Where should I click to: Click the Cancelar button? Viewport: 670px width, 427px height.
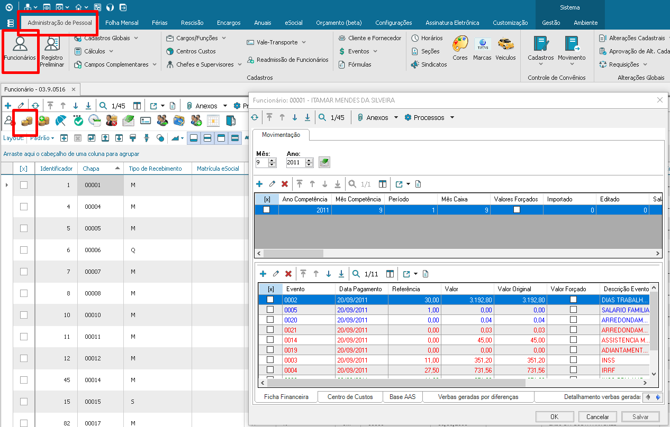pyautogui.click(x=597, y=417)
